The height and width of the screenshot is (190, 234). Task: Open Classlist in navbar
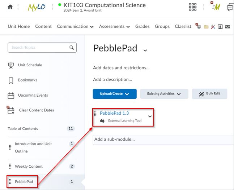point(183,26)
